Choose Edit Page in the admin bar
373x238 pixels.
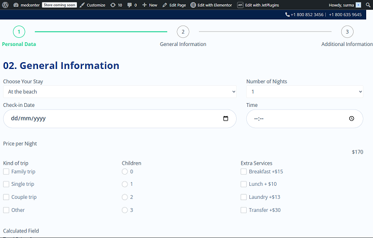pyautogui.click(x=174, y=5)
